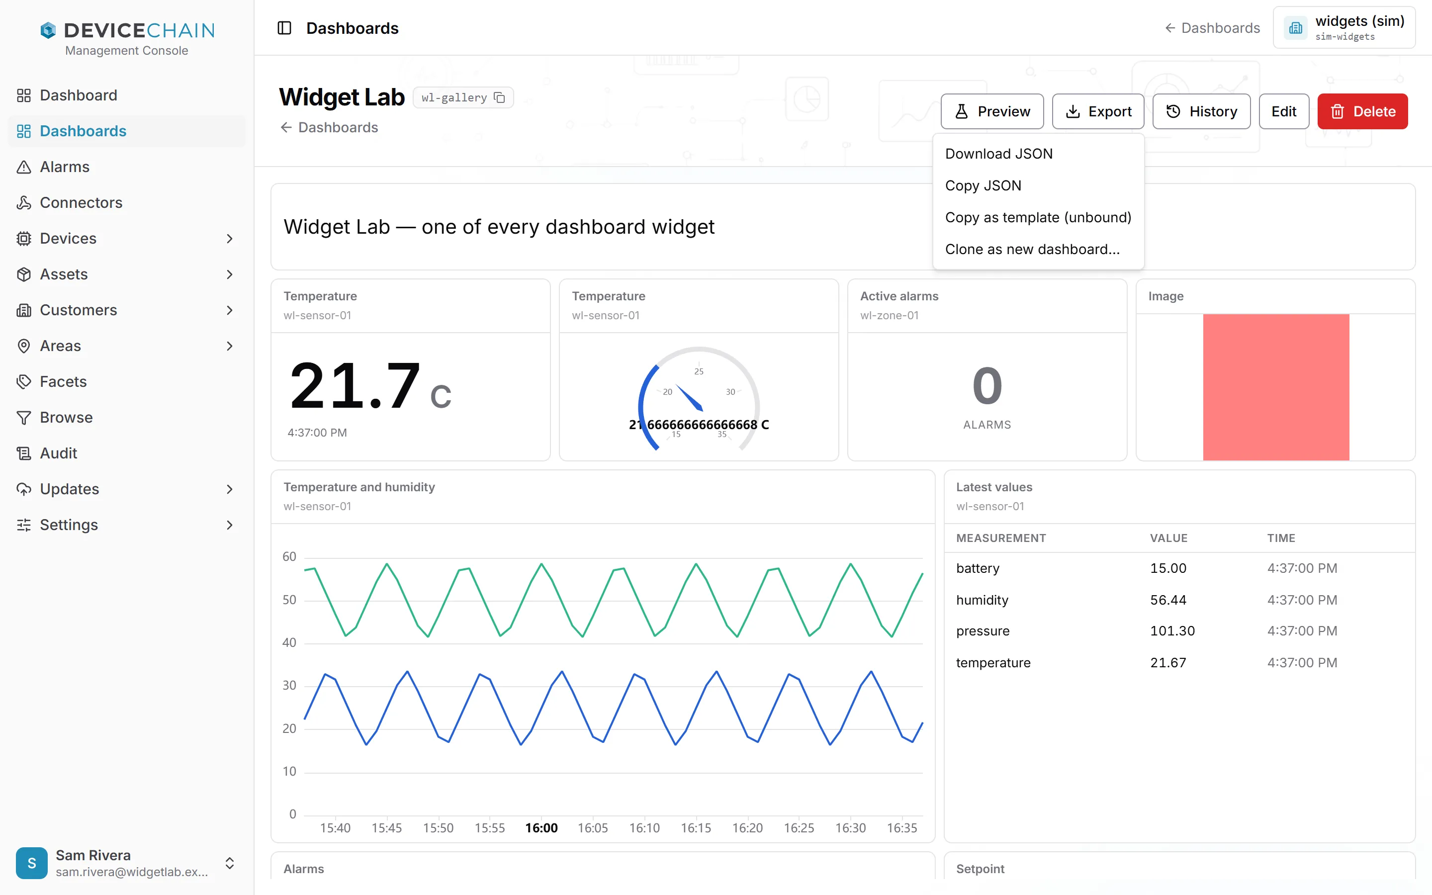Open the Browse page
Screen dimensions: 1432x895
(127, 417)
